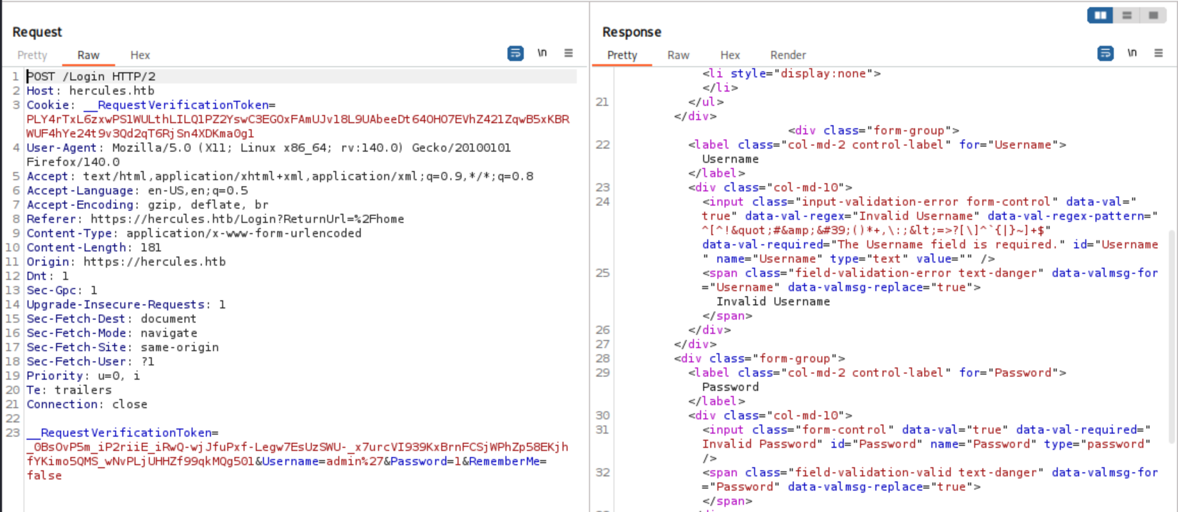1178x512 pixels.
Task: Switch Response view to Raw tab
Action: pyautogui.click(x=678, y=55)
